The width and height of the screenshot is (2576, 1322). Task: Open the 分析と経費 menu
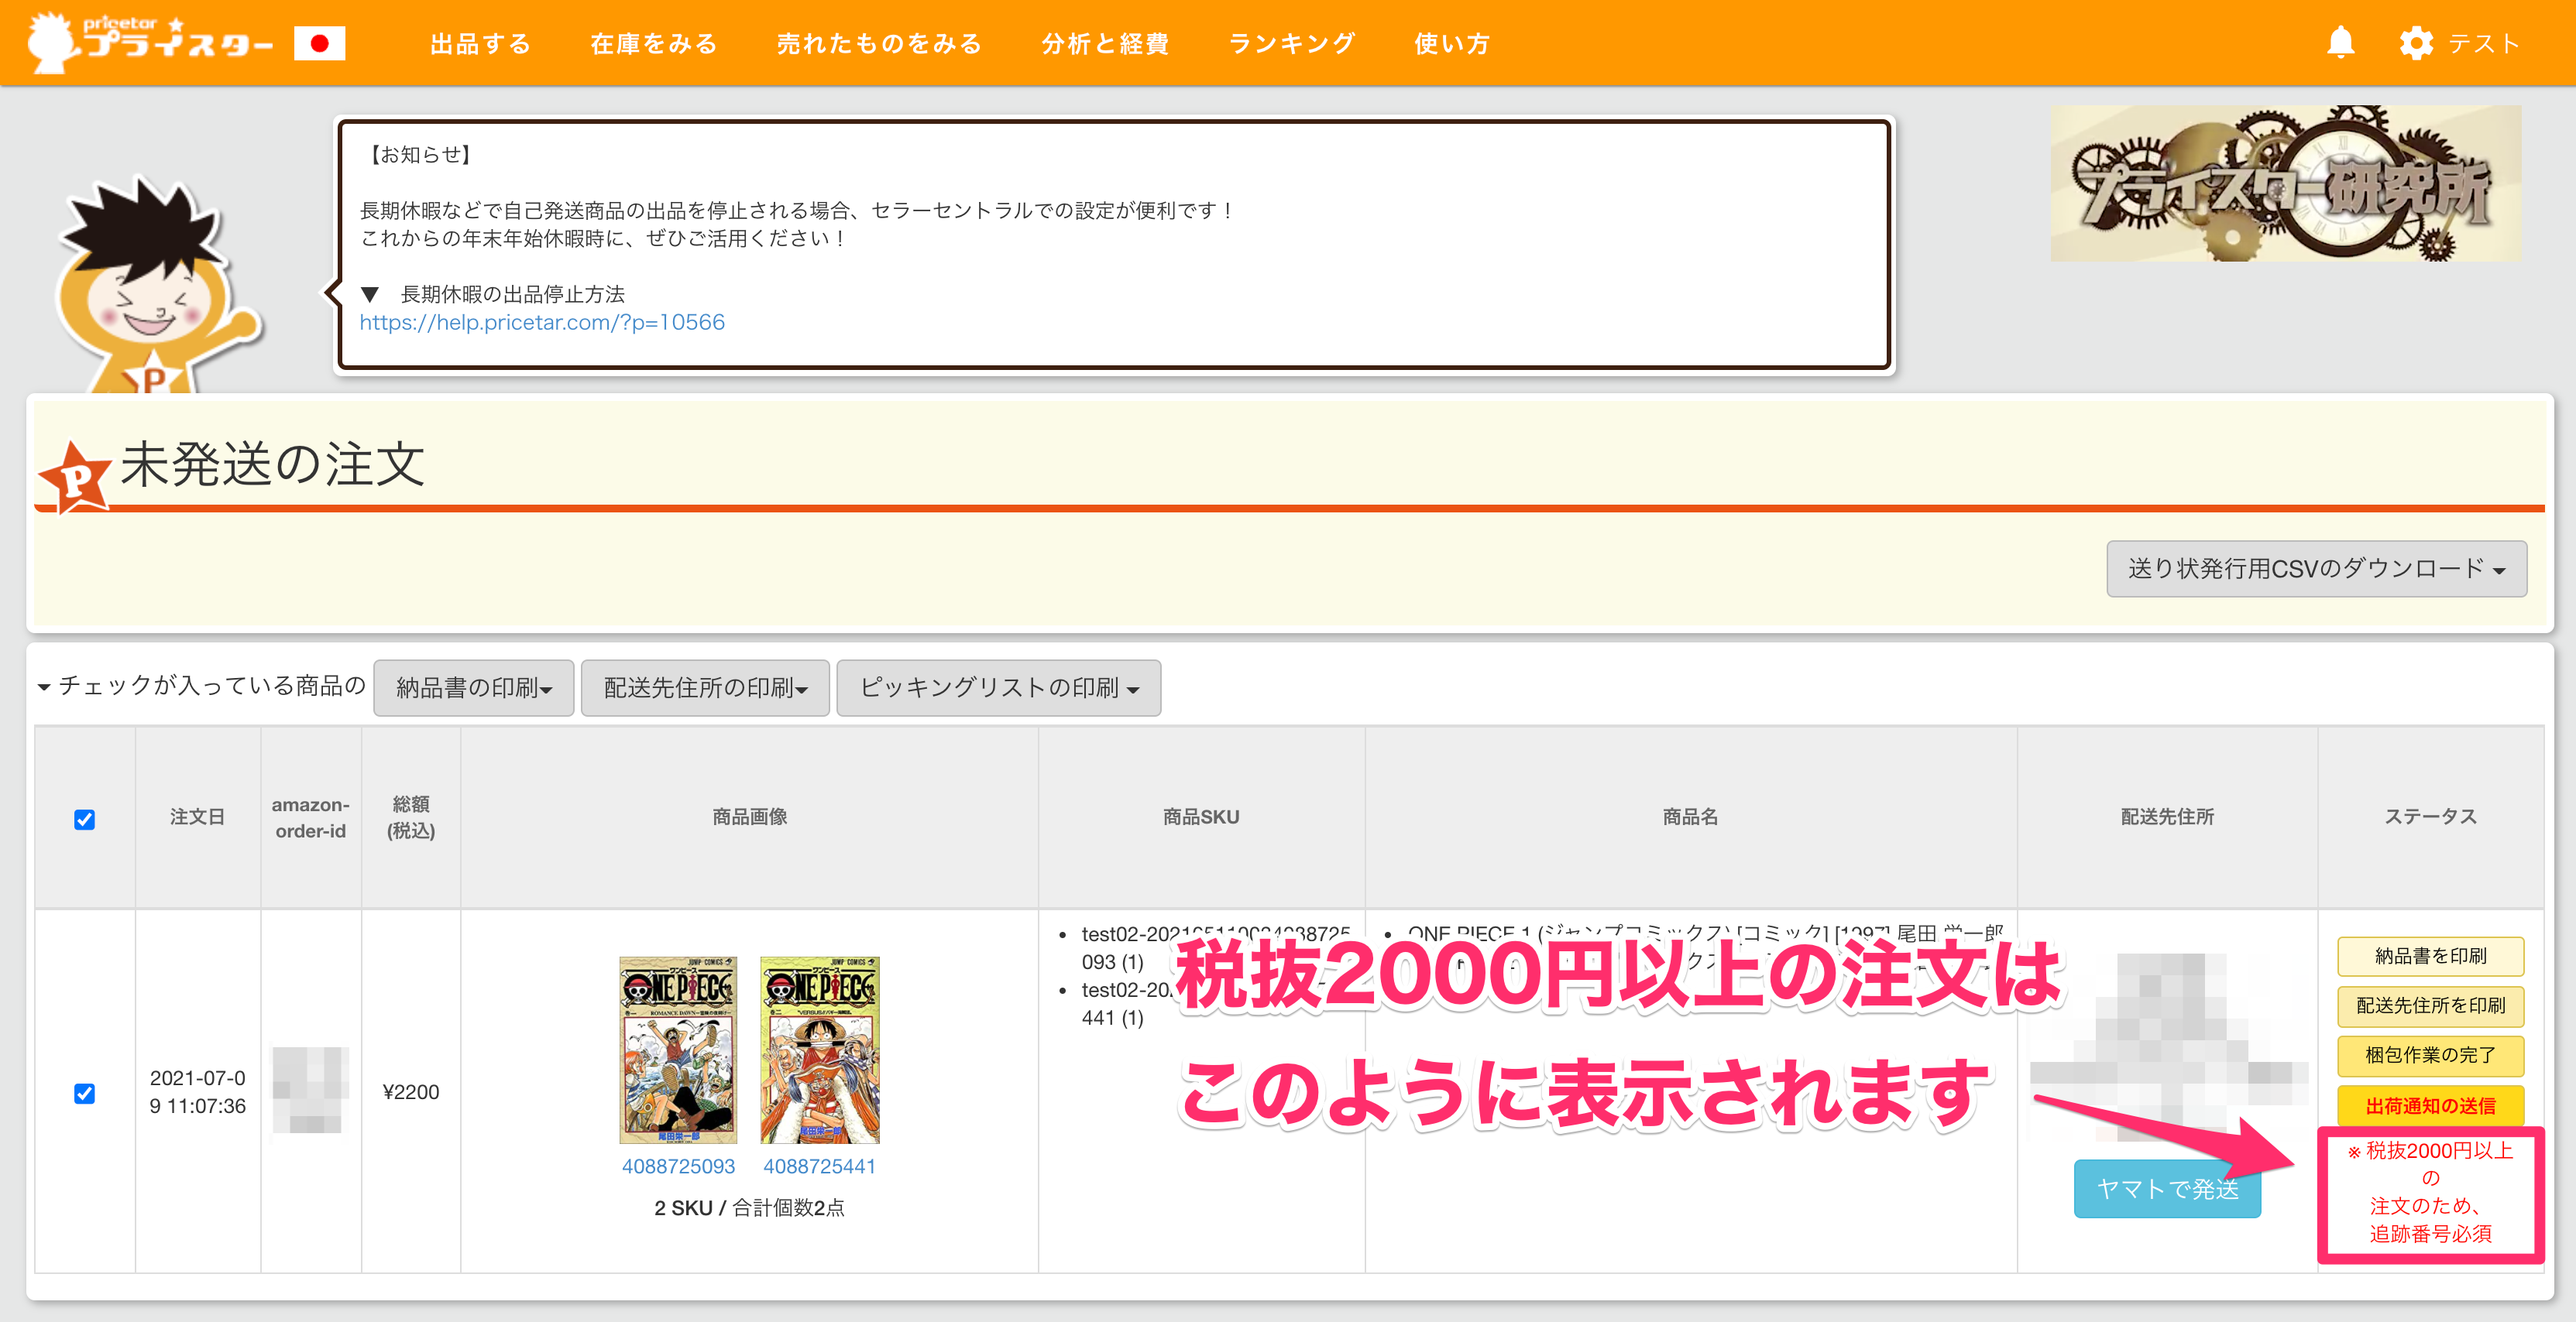(x=1106, y=44)
